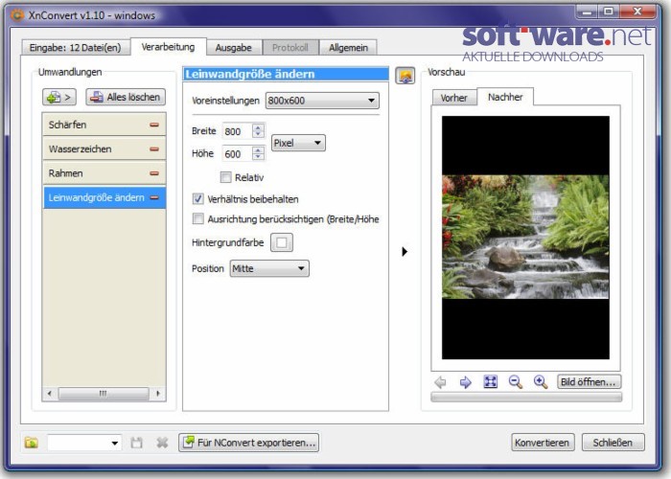Decrease Breite with the down stepper arrow
This screenshot has width=671, height=479.
258,135
